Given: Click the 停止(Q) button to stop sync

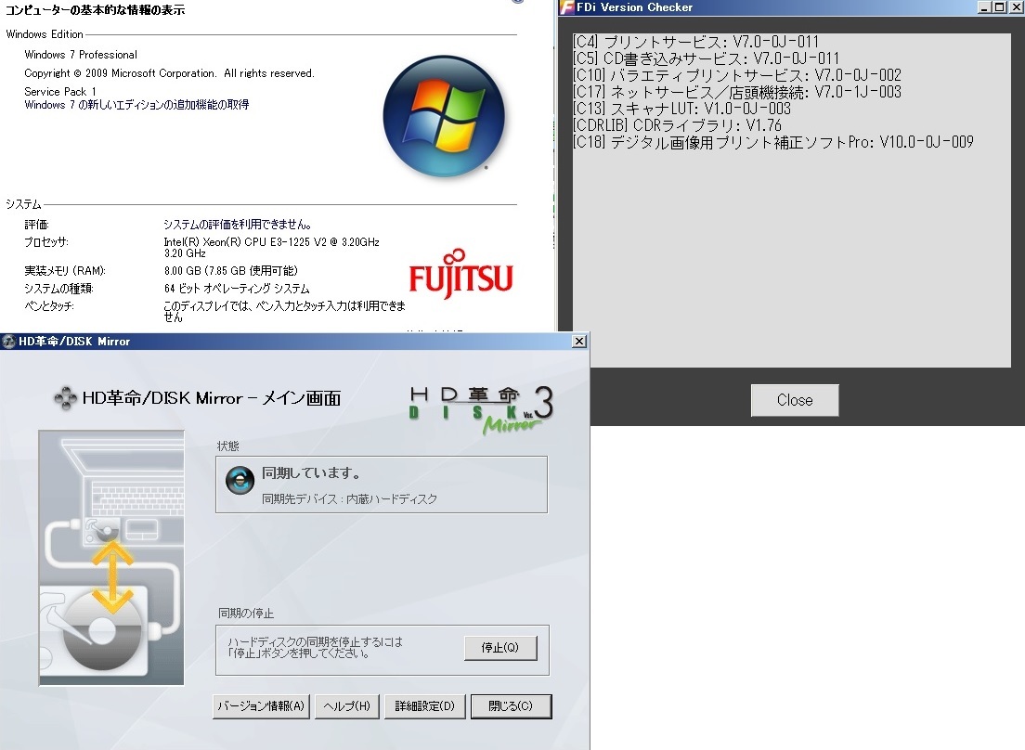Looking at the screenshot, I should (x=500, y=647).
